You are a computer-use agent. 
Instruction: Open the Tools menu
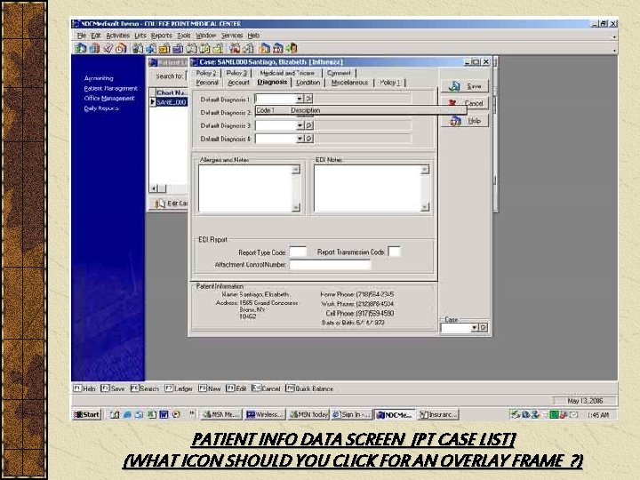(x=184, y=36)
